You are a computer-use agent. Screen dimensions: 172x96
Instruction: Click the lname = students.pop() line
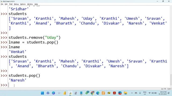click(x=33, y=42)
